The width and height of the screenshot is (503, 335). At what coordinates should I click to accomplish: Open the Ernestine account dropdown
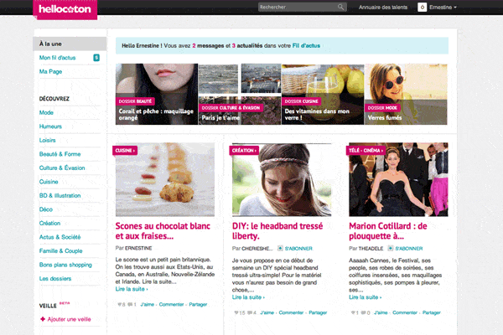(x=443, y=7)
